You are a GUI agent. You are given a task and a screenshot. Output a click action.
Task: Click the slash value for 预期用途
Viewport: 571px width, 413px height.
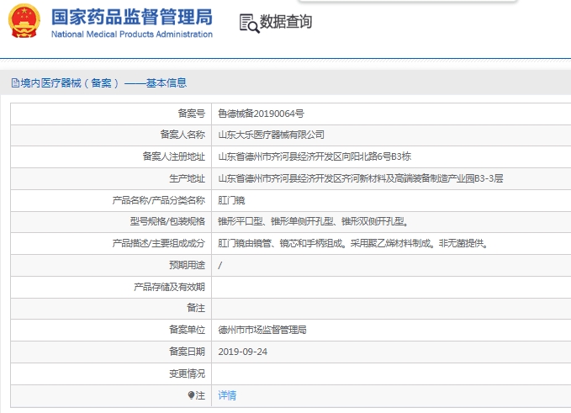tap(220, 265)
